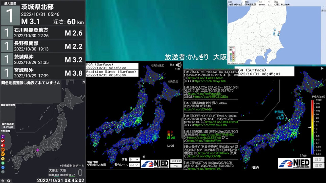The image size is (326, 183).
Task: Click the crosshair locate icon below the gray map
Action: coord(3,181)
